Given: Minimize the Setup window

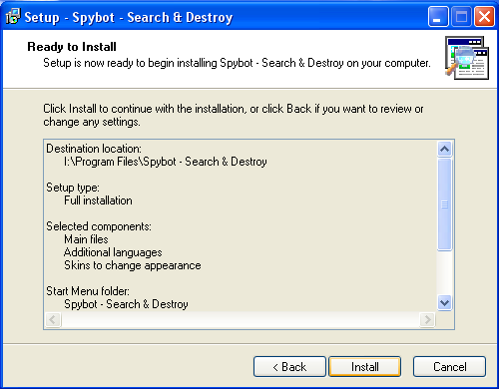Looking at the screenshot, I should click(438, 16).
